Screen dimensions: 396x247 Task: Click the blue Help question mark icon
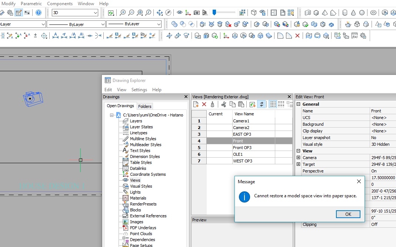(x=39, y=13)
